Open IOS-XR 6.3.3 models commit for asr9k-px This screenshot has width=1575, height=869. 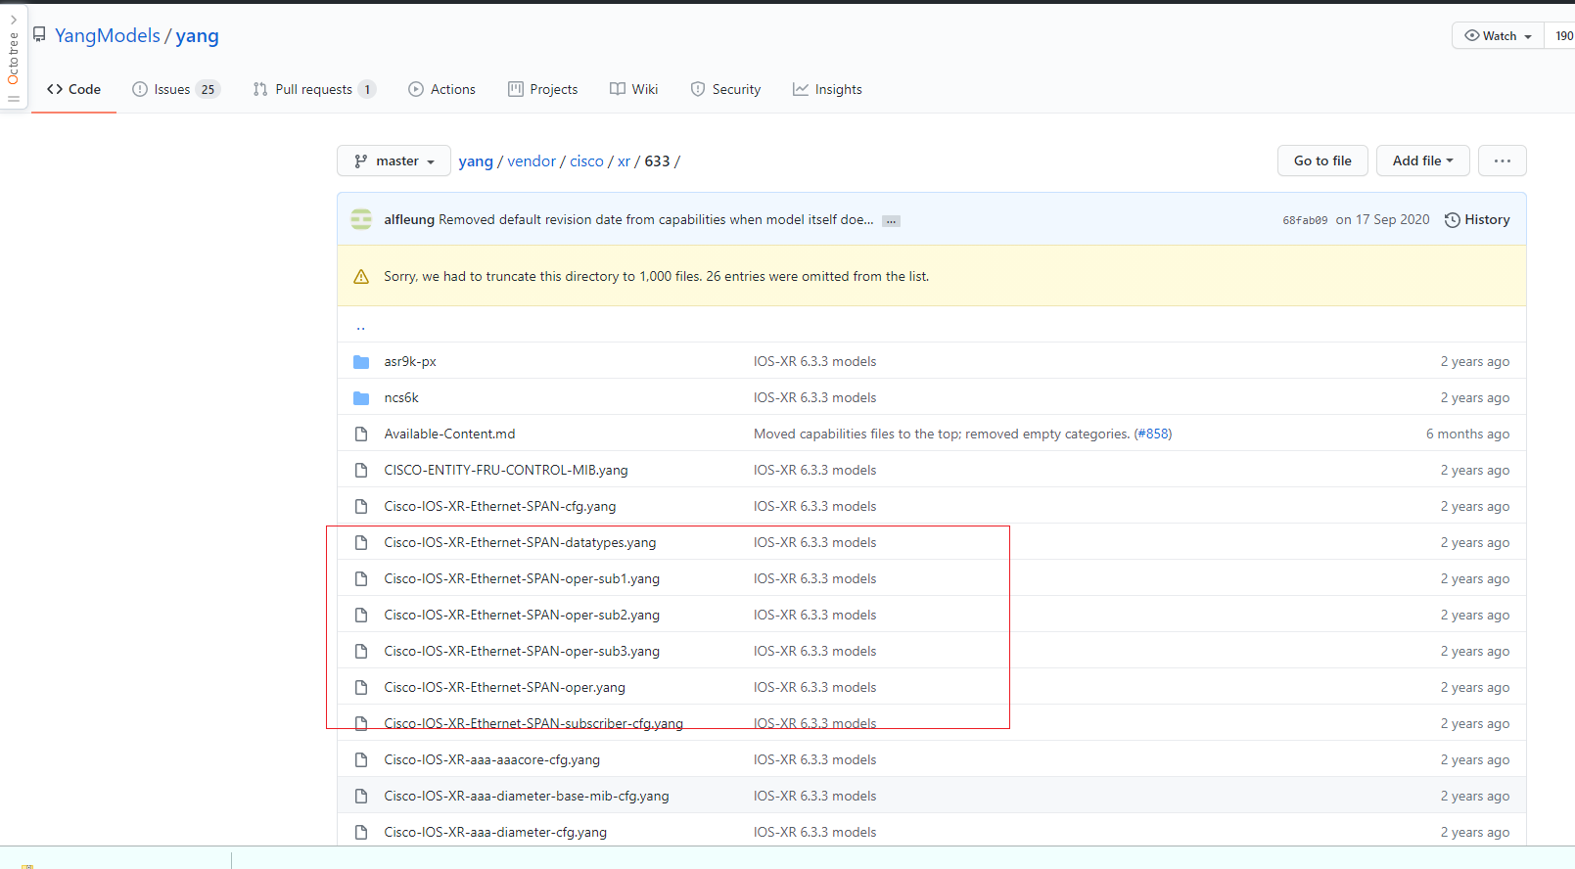pos(814,361)
